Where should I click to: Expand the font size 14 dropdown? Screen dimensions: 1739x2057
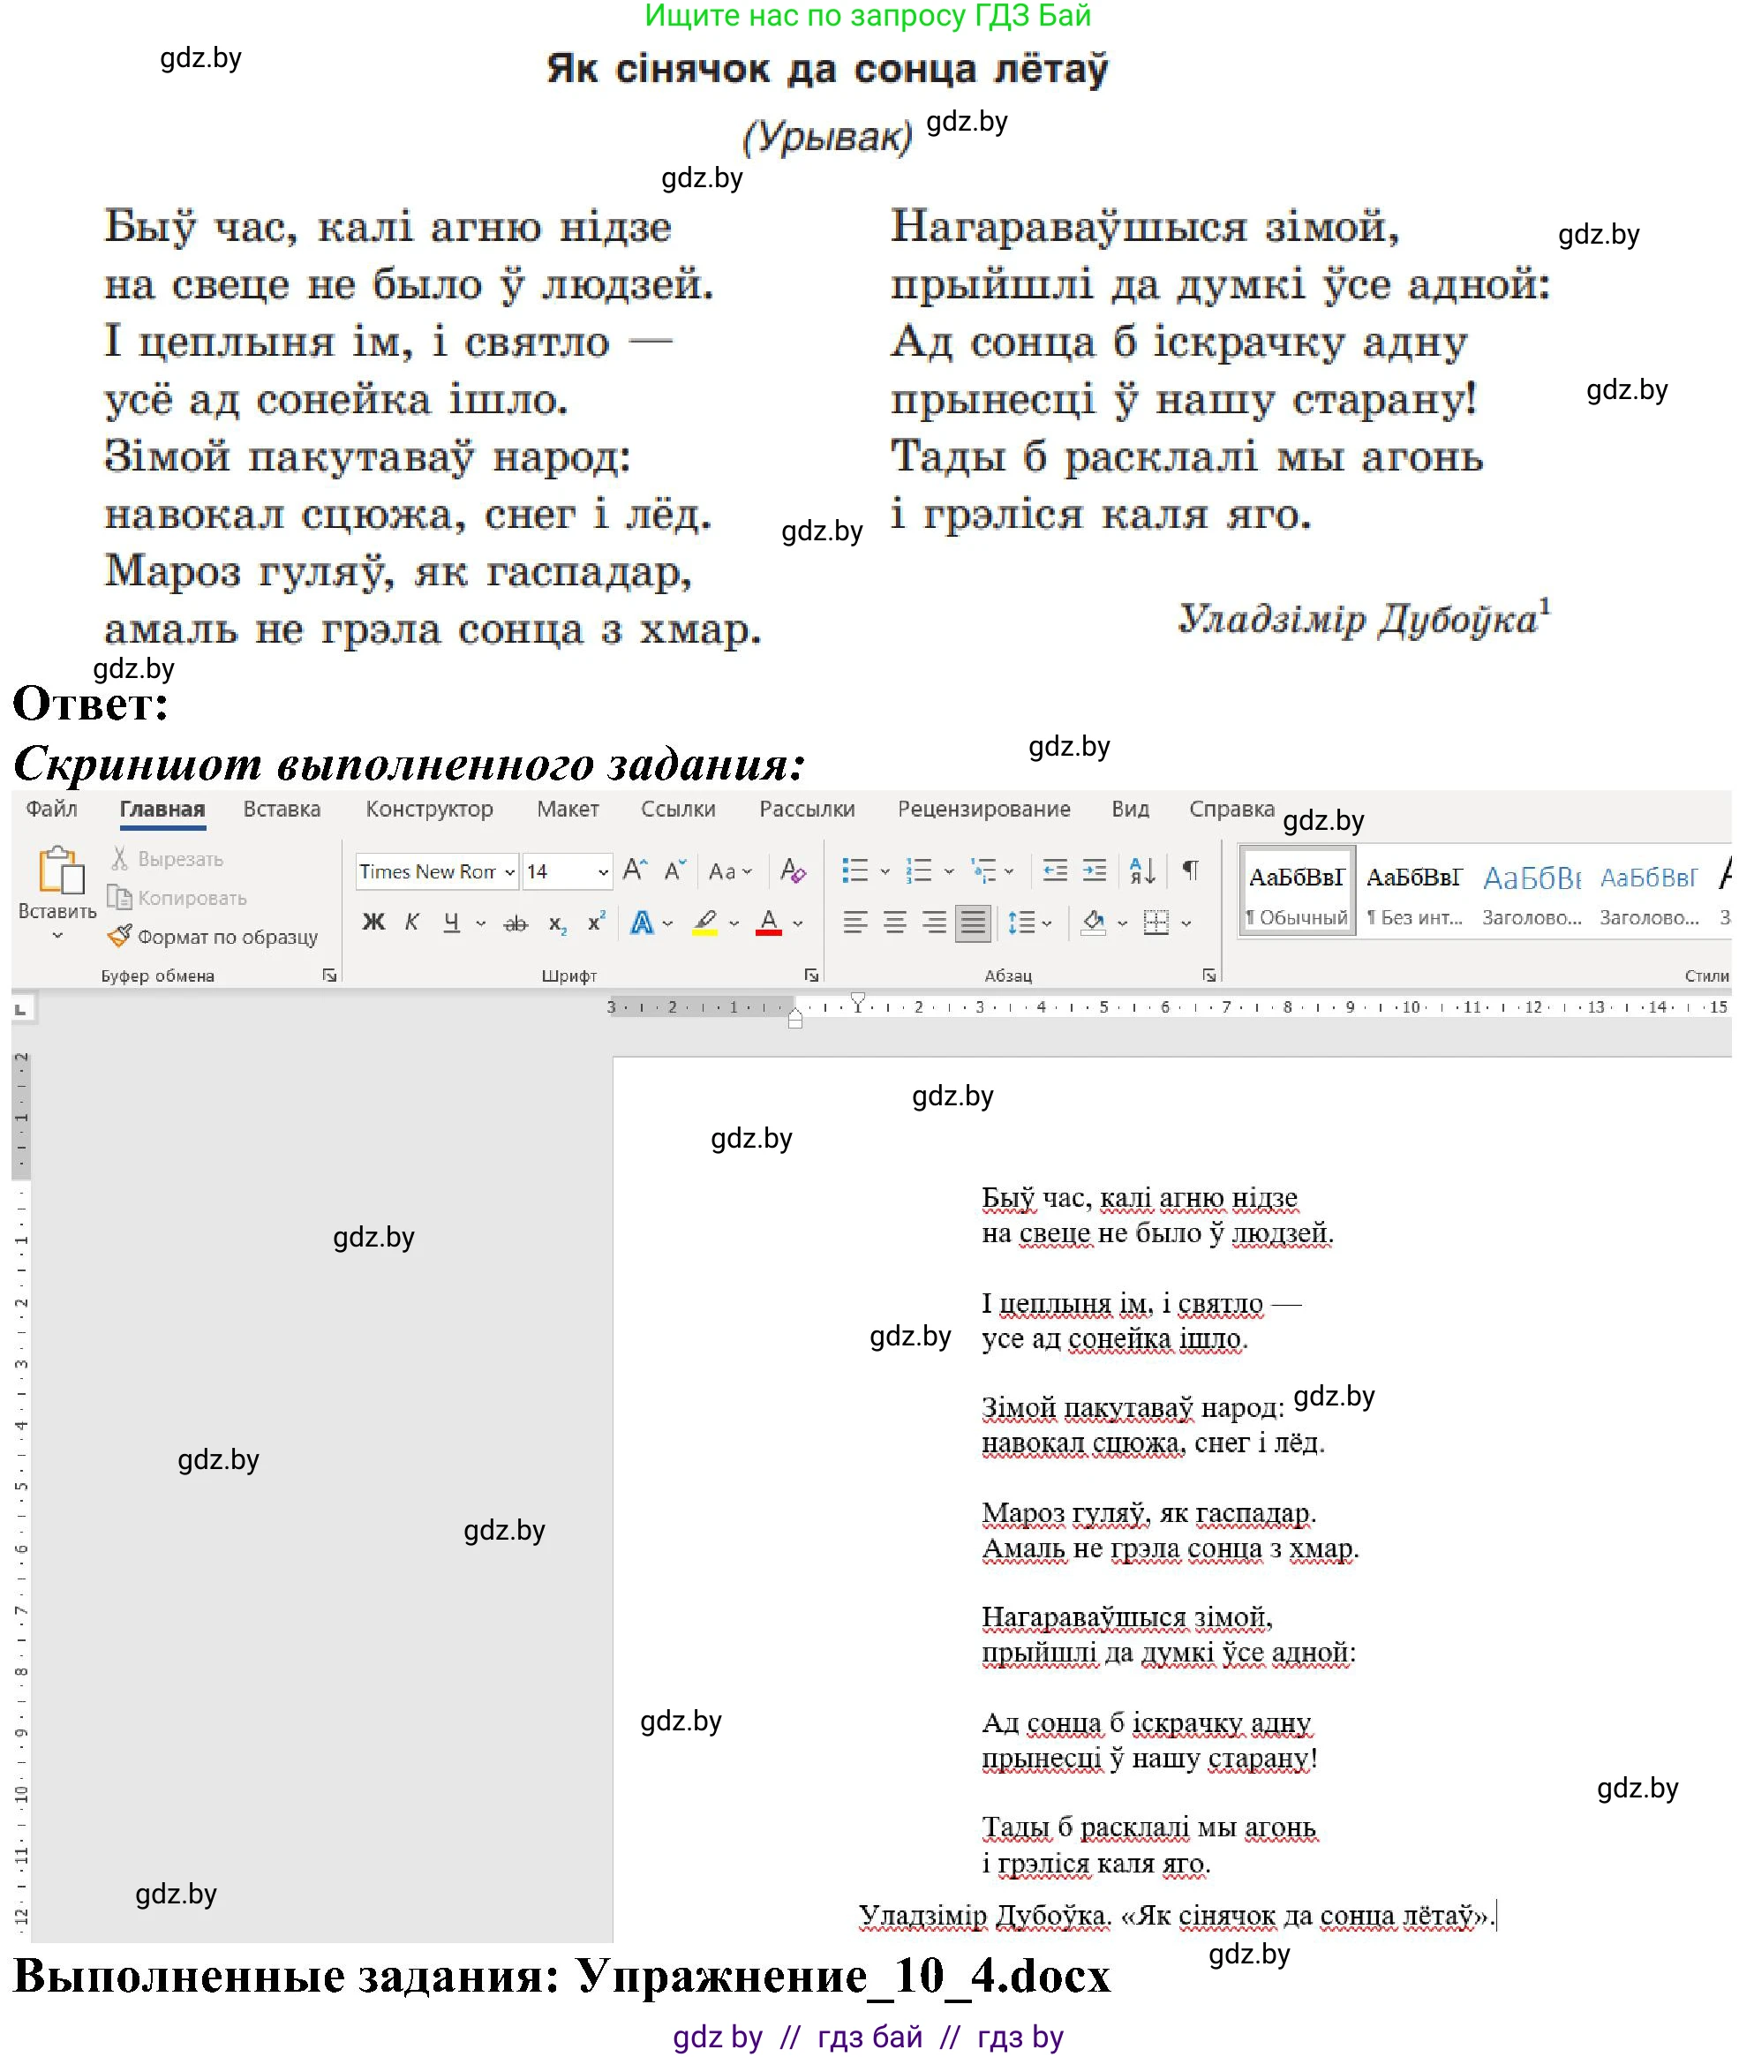(x=603, y=871)
